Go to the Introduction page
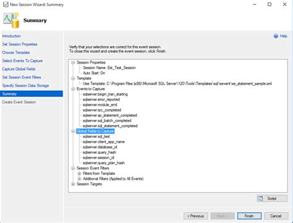293x223 pixels. point(11,36)
